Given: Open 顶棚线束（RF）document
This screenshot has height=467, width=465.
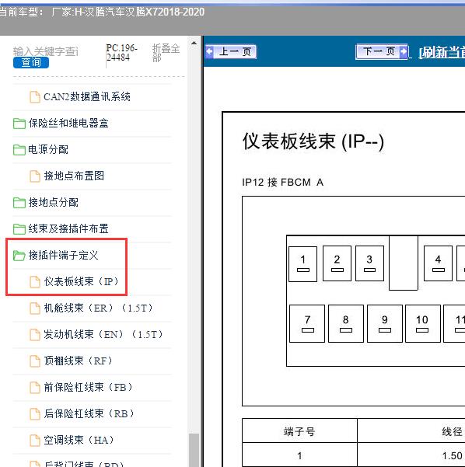Looking at the screenshot, I should (x=78, y=361).
